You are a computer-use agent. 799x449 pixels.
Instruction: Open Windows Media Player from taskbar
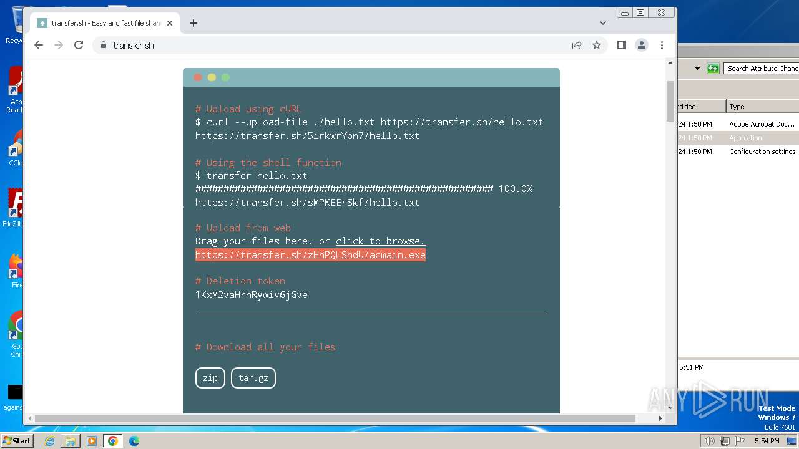point(92,441)
